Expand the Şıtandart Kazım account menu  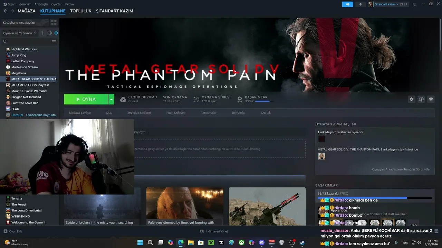pos(388,4)
